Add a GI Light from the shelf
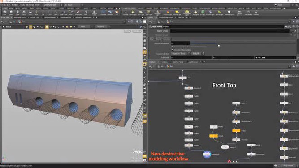Viewport: 299px width, 168px height. 203,13
